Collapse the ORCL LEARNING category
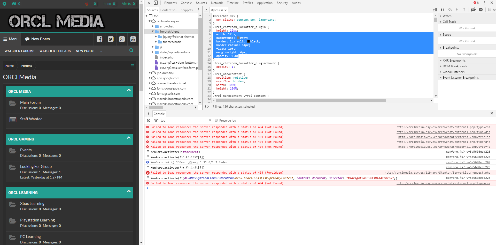This screenshot has width=496, height=245. (x=129, y=191)
